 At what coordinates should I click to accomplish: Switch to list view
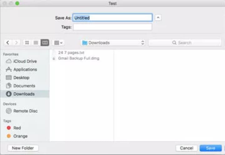tap(36, 43)
